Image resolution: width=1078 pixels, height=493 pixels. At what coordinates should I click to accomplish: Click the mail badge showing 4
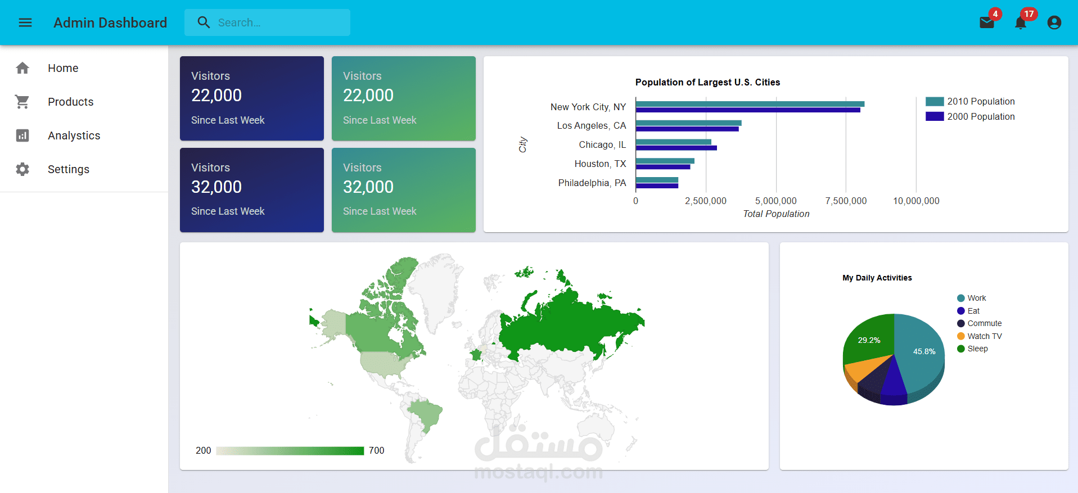(x=995, y=14)
